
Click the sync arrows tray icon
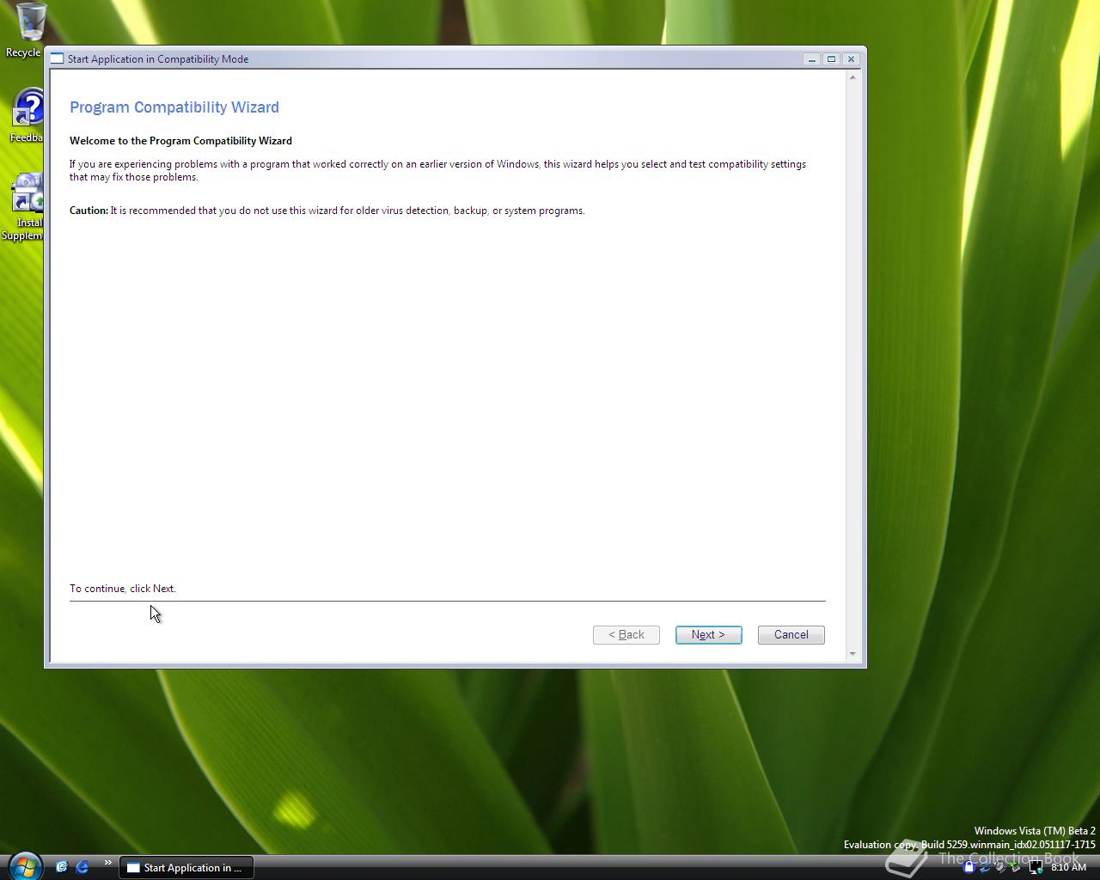pyautogui.click(x=984, y=868)
